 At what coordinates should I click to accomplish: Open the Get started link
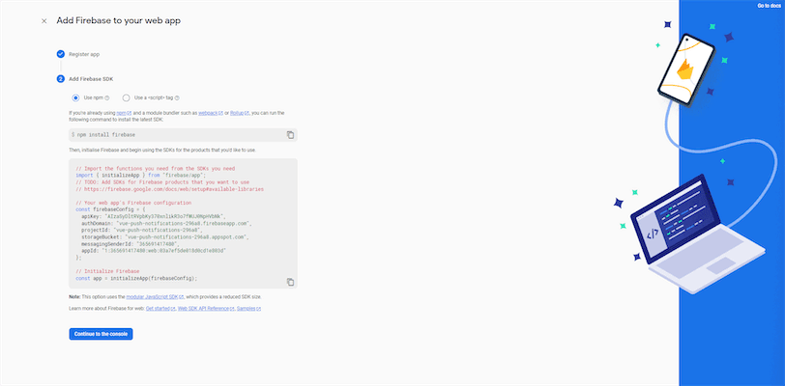pyautogui.click(x=160, y=309)
